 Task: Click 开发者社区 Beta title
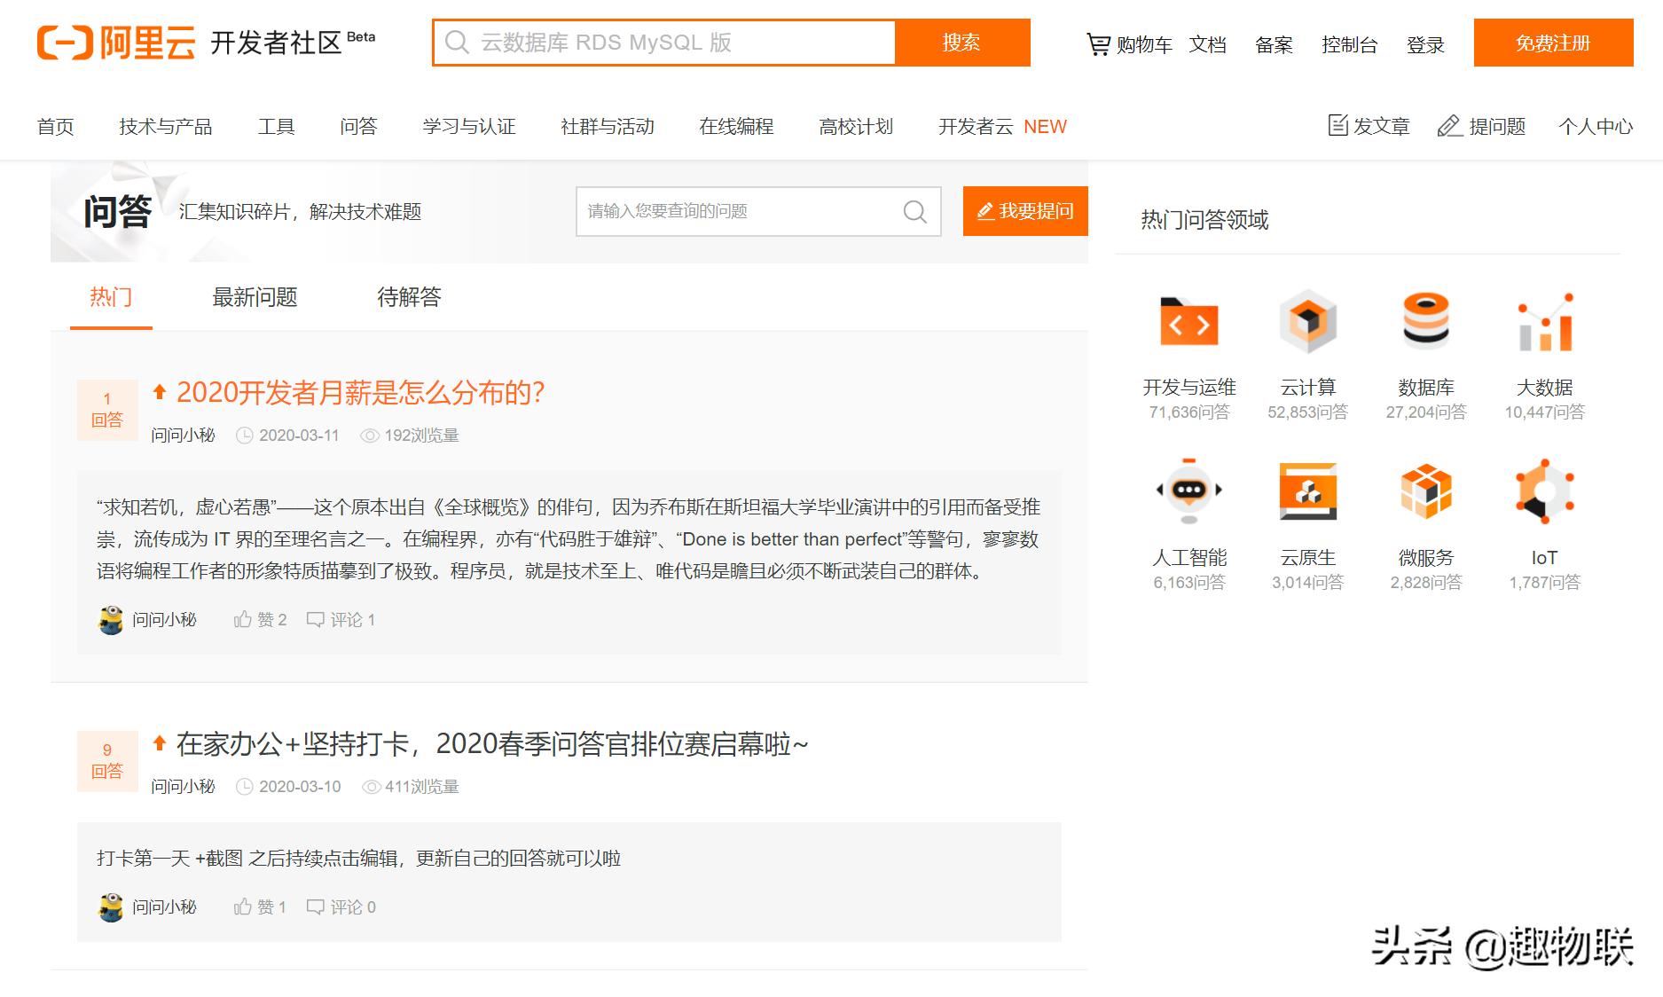[293, 42]
